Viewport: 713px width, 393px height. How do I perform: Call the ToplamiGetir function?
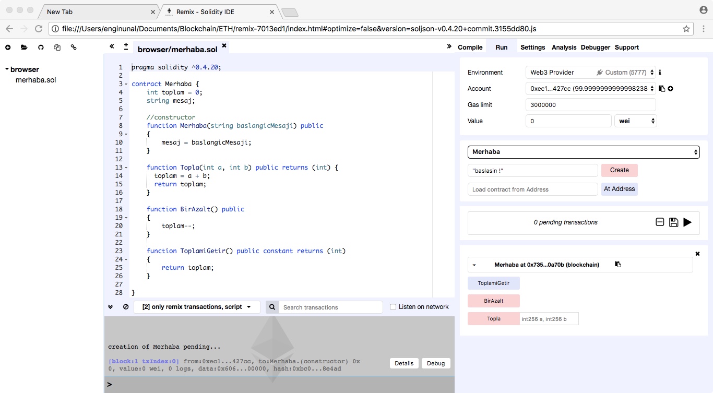[494, 283]
